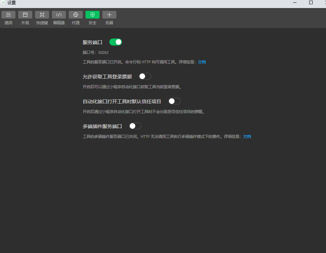Select the 快捷键 shortcuts icon
Screen dimensions: 326x253
[x=42, y=15]
